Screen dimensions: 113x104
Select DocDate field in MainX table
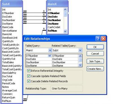[53, 17]
